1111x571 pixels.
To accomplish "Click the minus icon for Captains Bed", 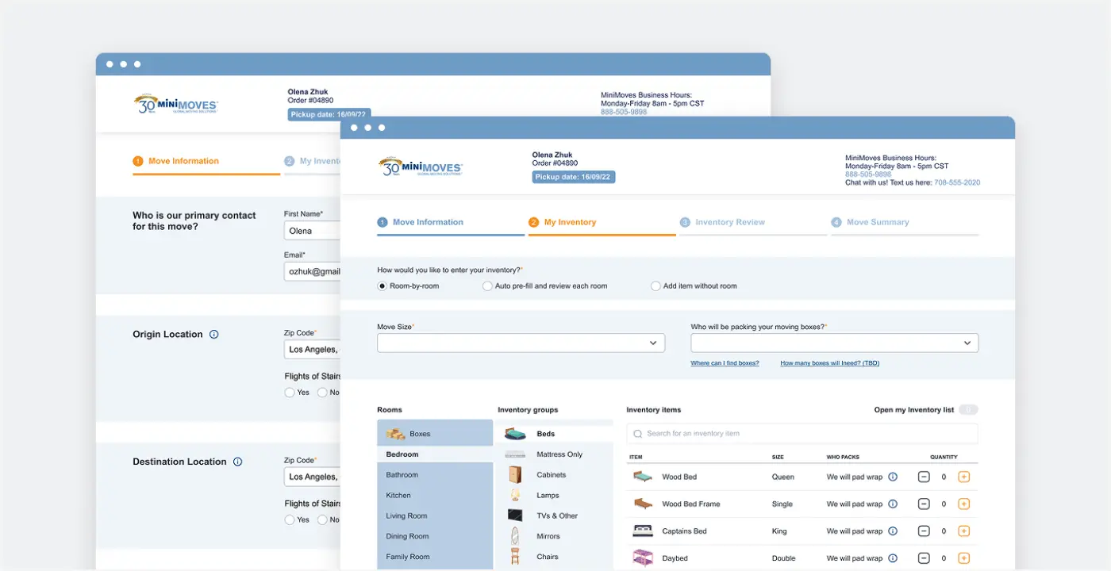I will click(x=924, y=531).
